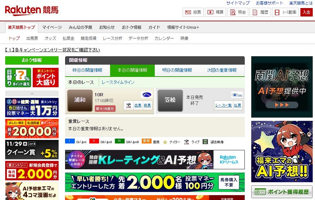Switch to 昨日の開催情報 tab
The image size is (315, 200).
click(87, 70)
